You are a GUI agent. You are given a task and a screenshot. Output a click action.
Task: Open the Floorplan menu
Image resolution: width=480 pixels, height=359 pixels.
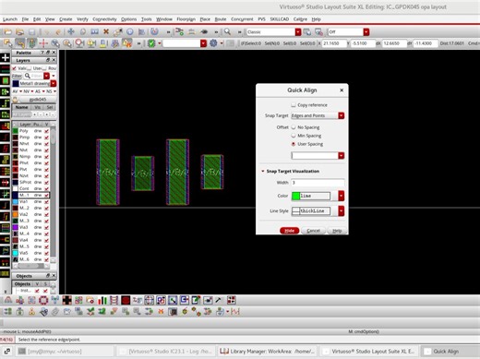(x=186, y=19)
